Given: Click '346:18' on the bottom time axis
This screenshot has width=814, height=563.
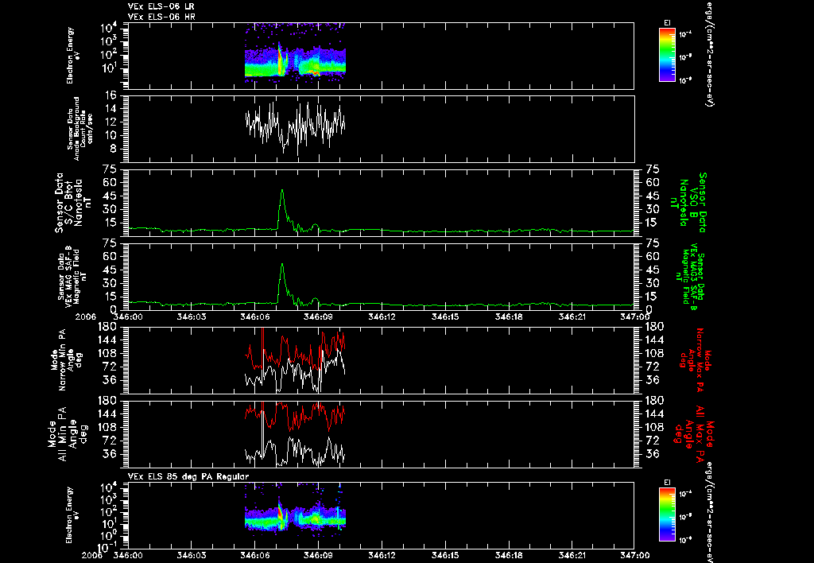Looking at the screenshot, I should 508,555.
